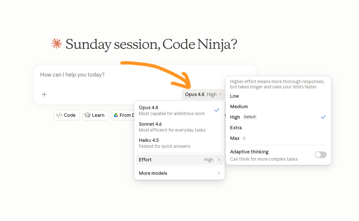Click the blue checkmark beside Opus 4.8
The height and width of the screenshot is (221, 359).
pyautogui.click(x=217, y=110)
